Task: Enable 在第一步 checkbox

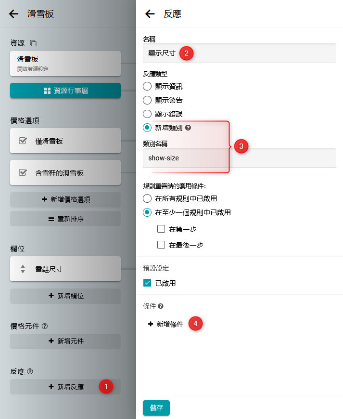Action: (161, 229)
